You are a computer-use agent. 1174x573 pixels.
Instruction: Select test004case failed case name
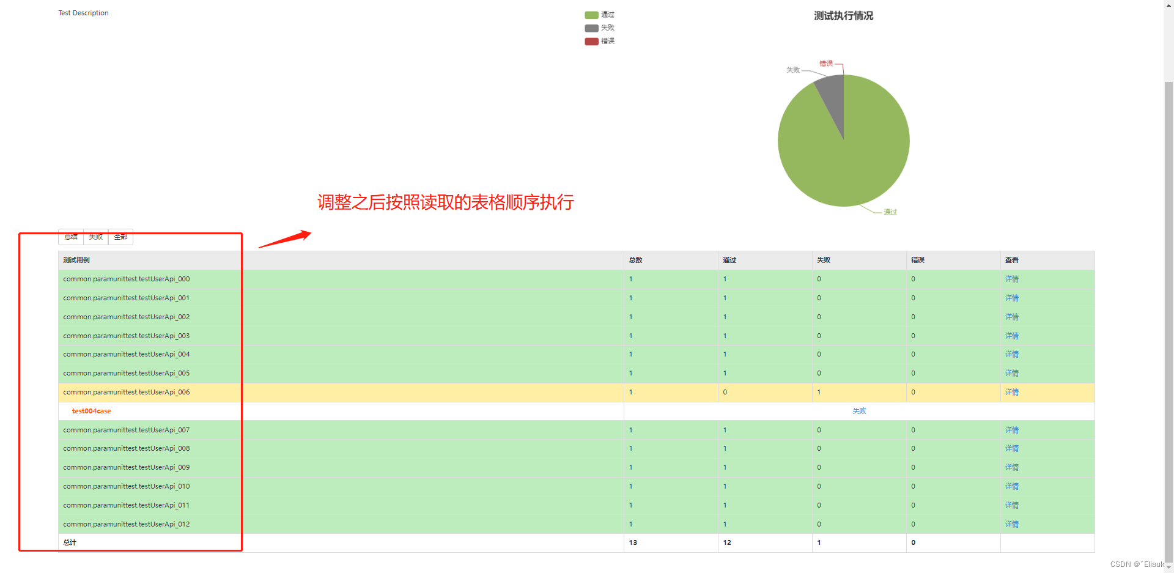[x=92, y=411]
